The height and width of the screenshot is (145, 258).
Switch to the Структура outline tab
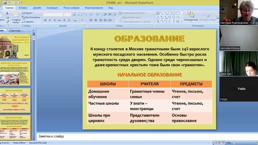[x=15, y=30]
